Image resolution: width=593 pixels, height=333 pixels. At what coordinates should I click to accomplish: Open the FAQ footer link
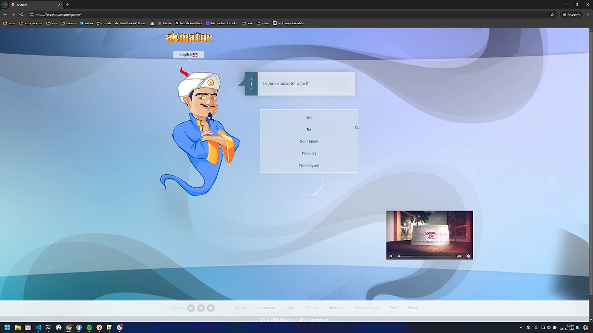click(x=393, y=307)
